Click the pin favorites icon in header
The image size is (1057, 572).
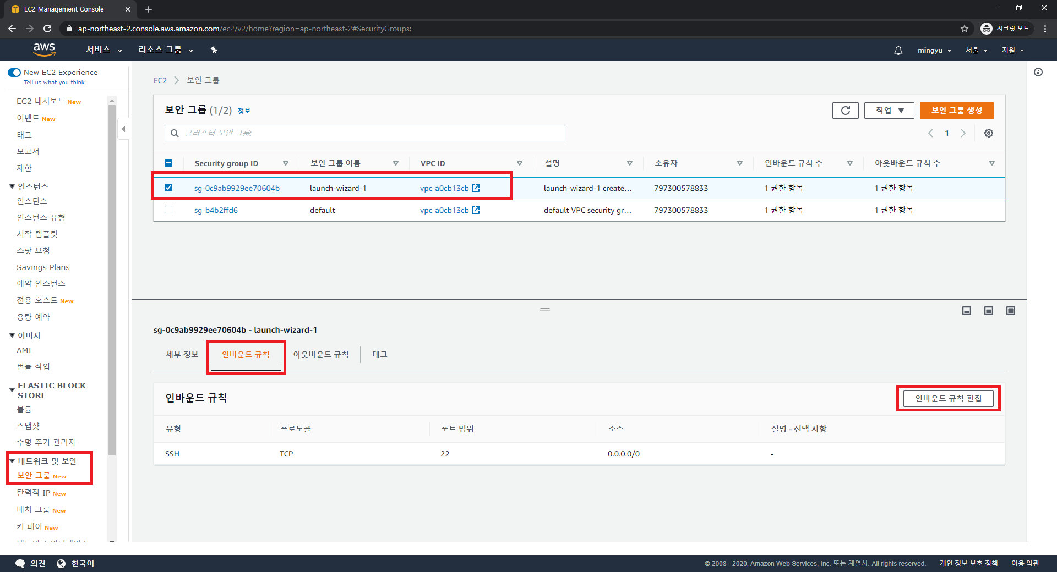point(214,50)
